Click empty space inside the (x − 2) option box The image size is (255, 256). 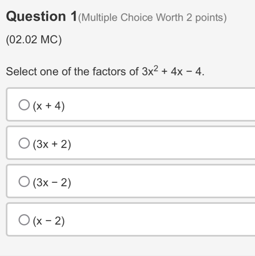click(159, 220)
